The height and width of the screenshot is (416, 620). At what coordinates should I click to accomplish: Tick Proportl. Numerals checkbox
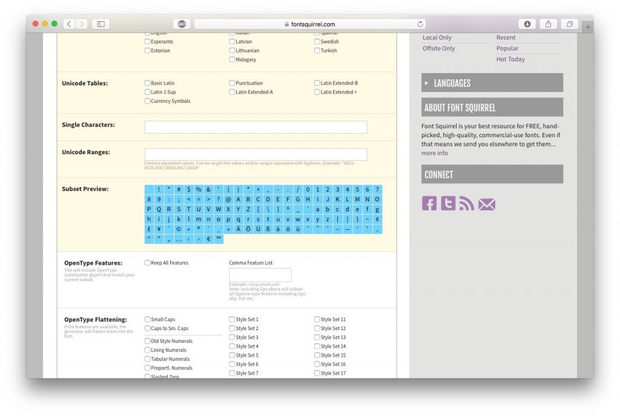click(147, 368)
